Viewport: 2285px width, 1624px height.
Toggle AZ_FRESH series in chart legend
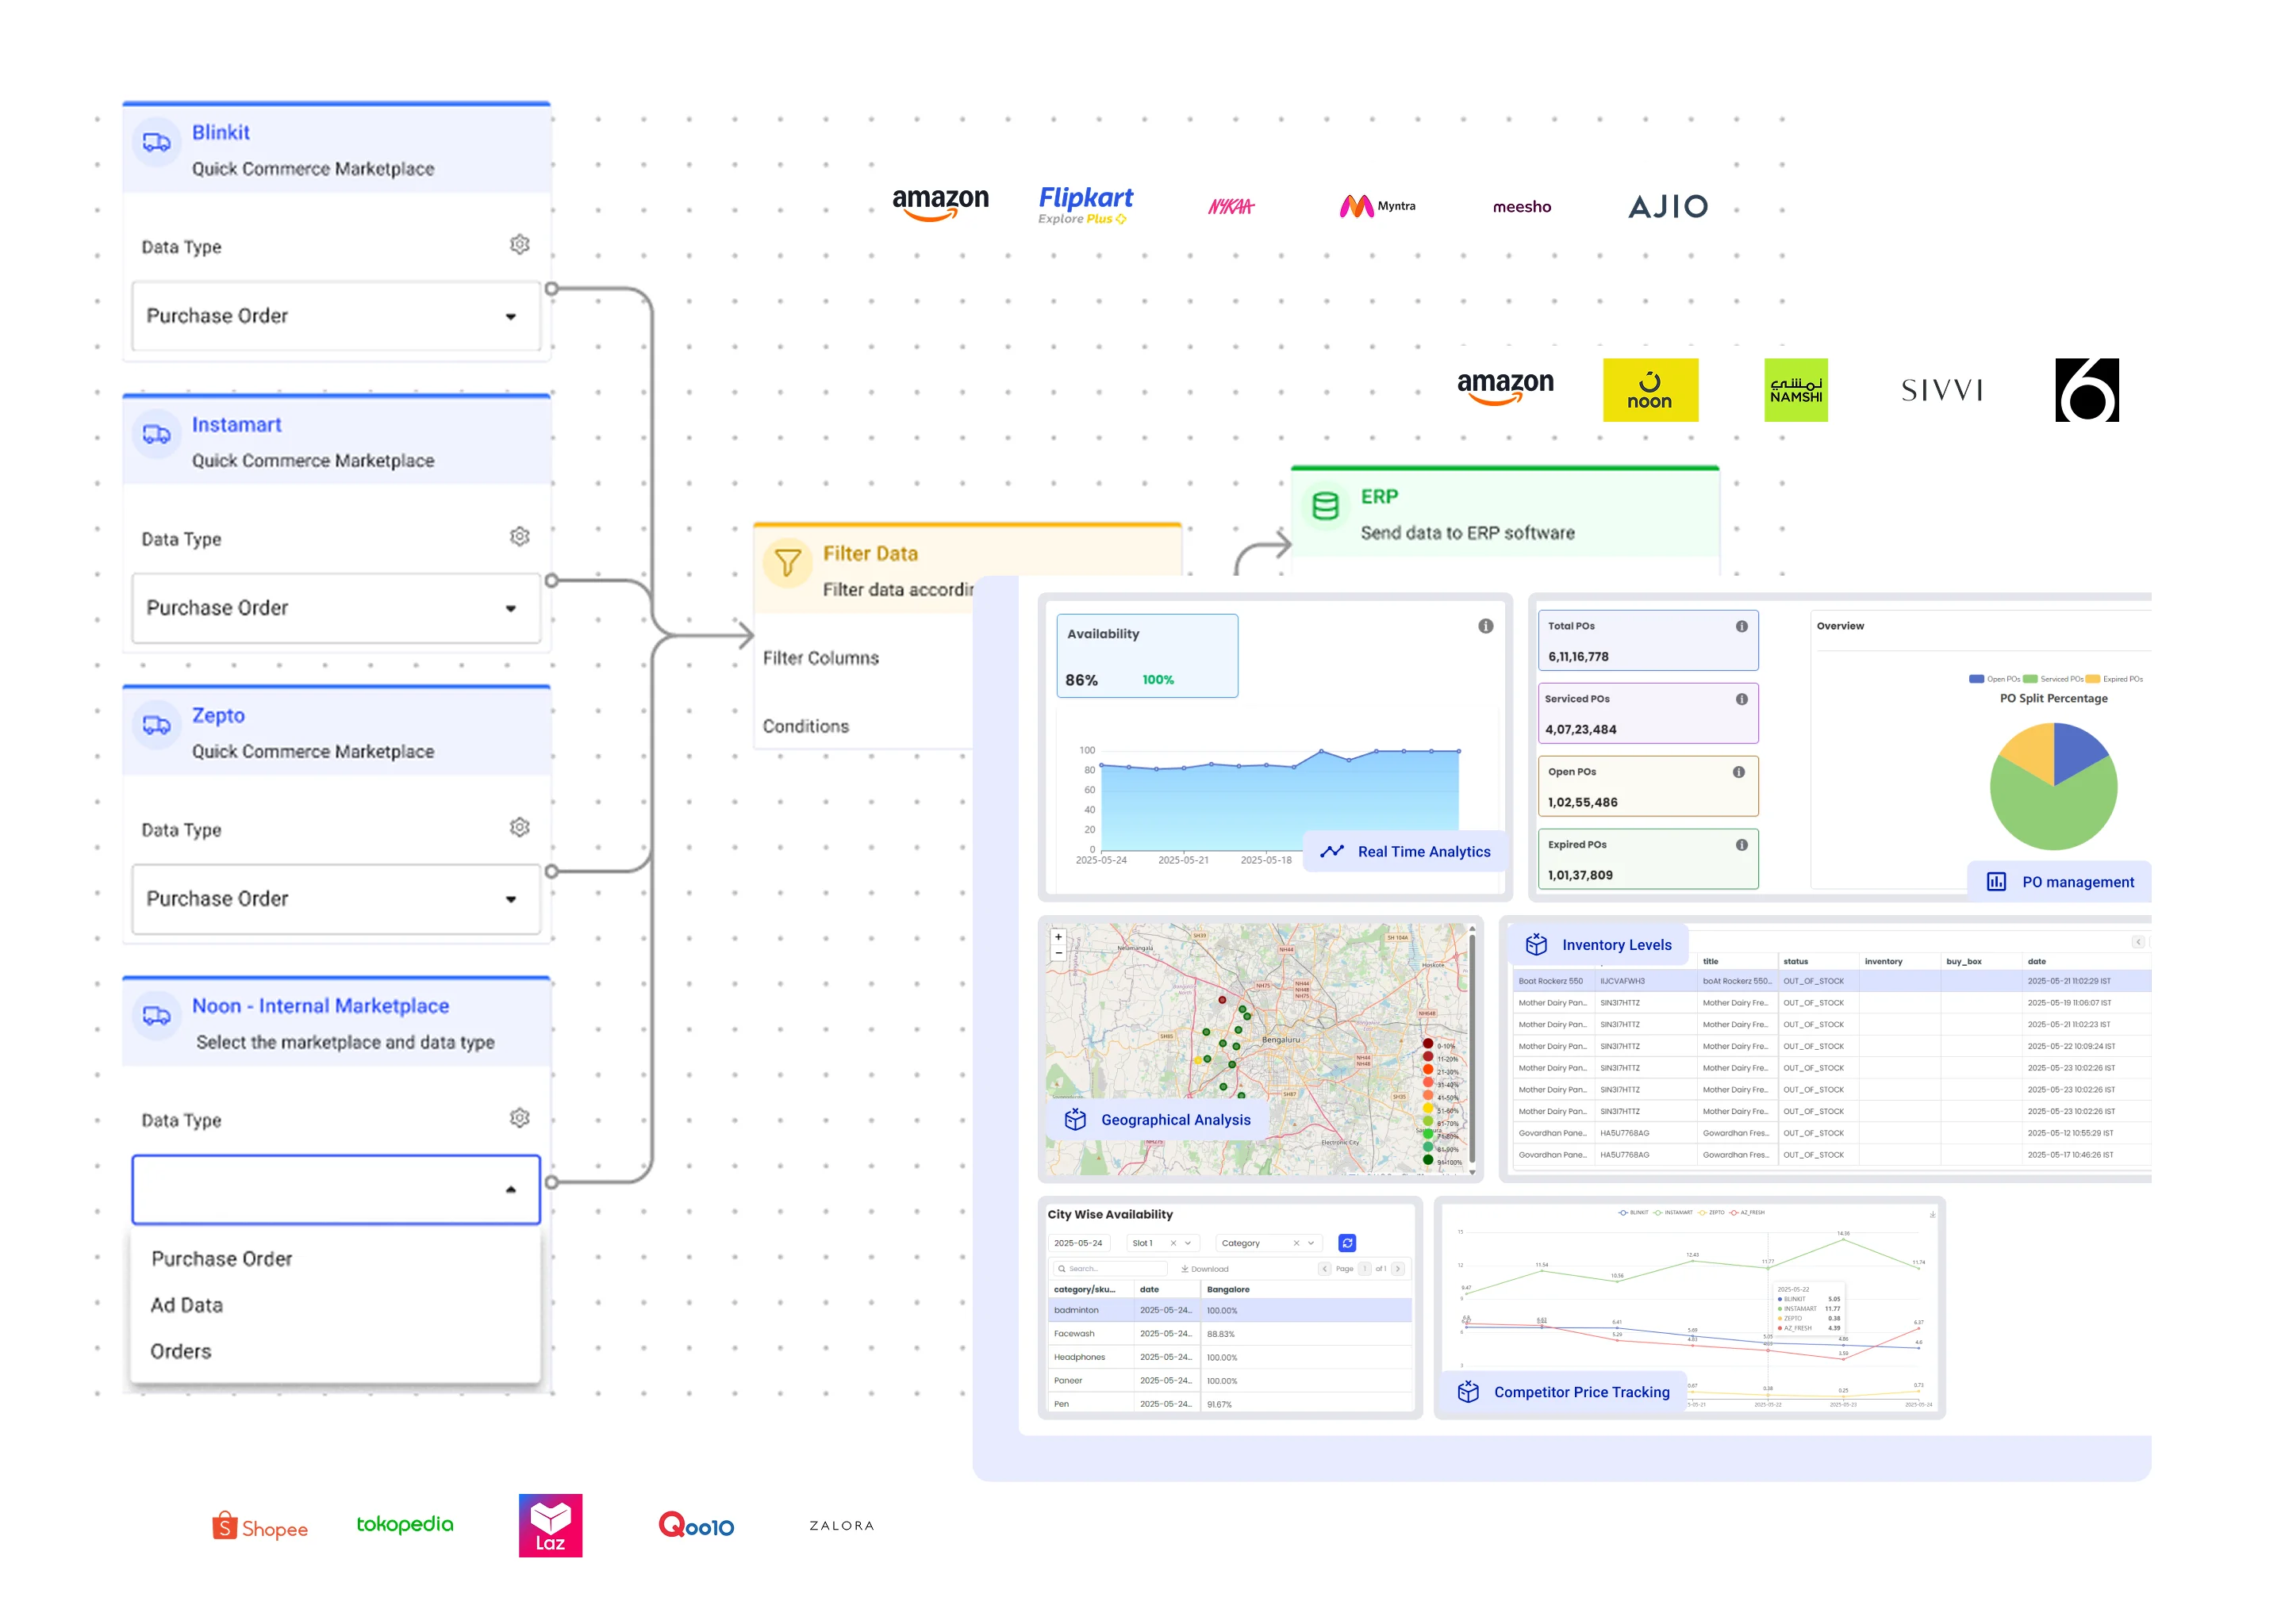pyautogui.click(x=1747, y=1212)
